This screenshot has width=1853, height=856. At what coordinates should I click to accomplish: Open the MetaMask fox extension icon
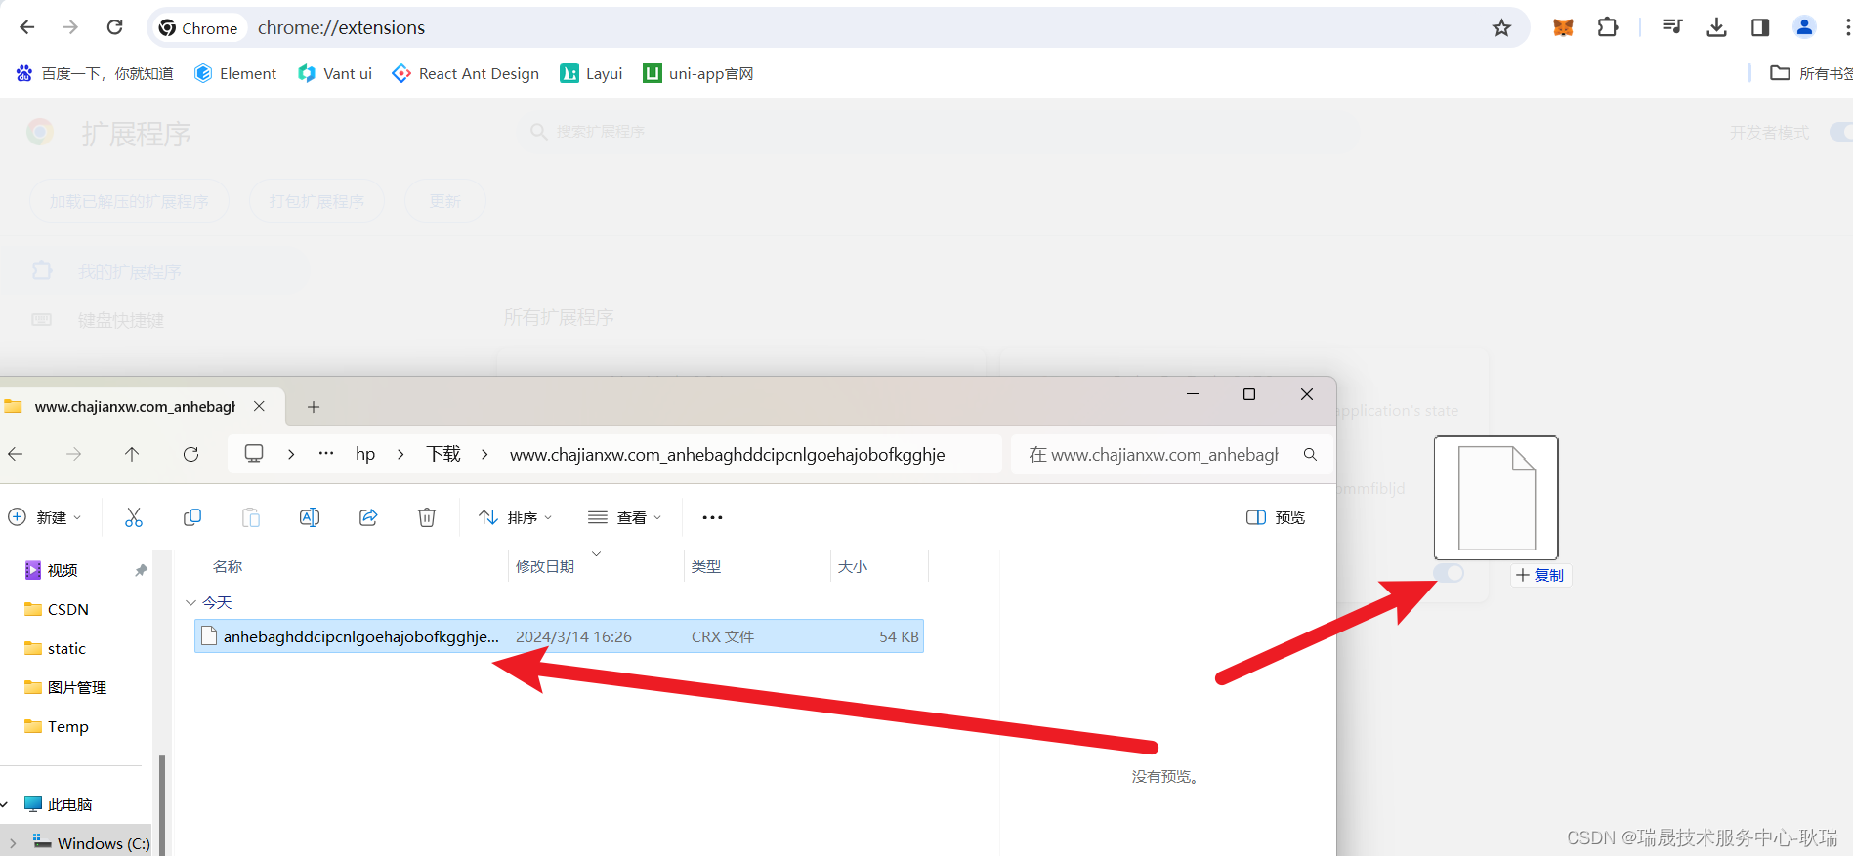[x=1563, y=27]
